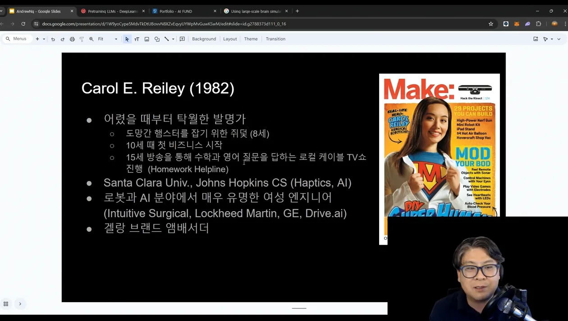Go forward in browser history
Image resolution: width=568 pixels, height=321 pixels.
tap(12, 24)
